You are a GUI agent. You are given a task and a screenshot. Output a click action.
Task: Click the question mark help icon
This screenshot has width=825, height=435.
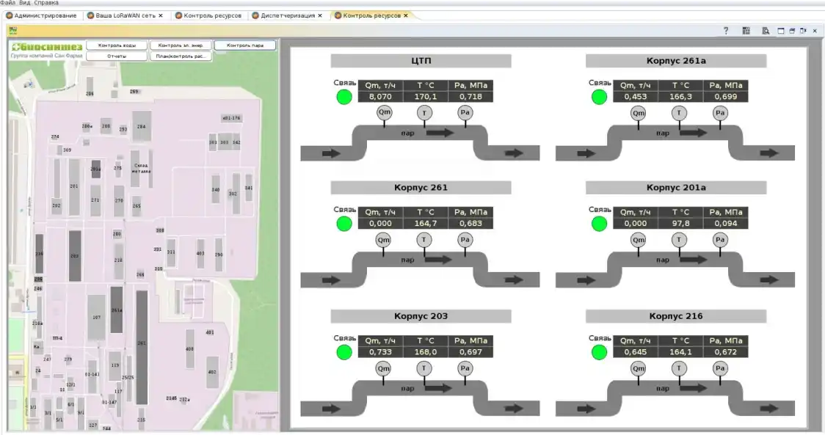coord(726,31)
